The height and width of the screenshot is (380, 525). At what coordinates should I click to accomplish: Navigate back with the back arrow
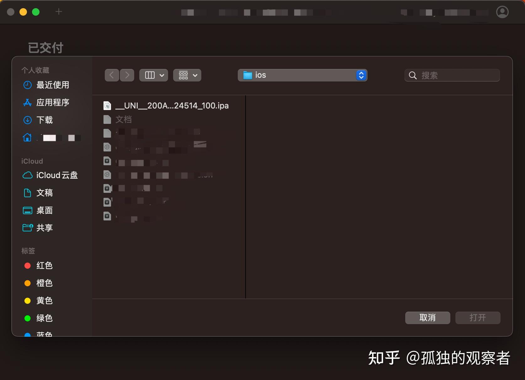tap(112, 75)
